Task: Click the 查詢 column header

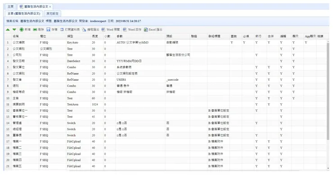Action: click(235, 36)
